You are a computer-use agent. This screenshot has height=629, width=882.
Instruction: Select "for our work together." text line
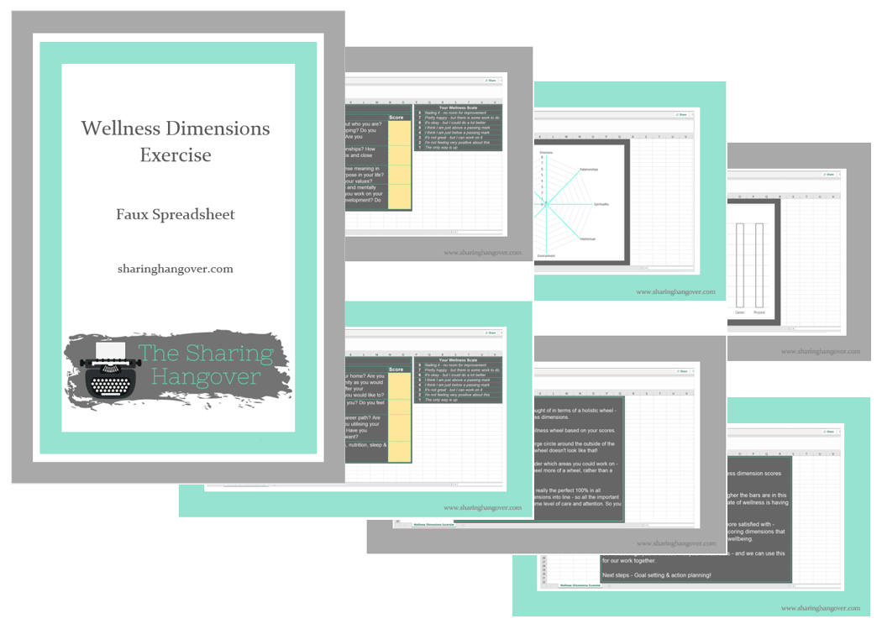coord(629,560)
